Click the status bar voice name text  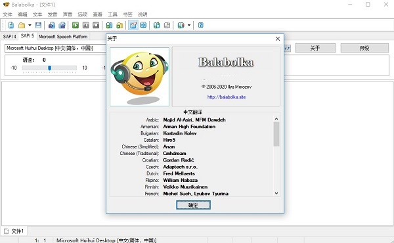(106, 240)
